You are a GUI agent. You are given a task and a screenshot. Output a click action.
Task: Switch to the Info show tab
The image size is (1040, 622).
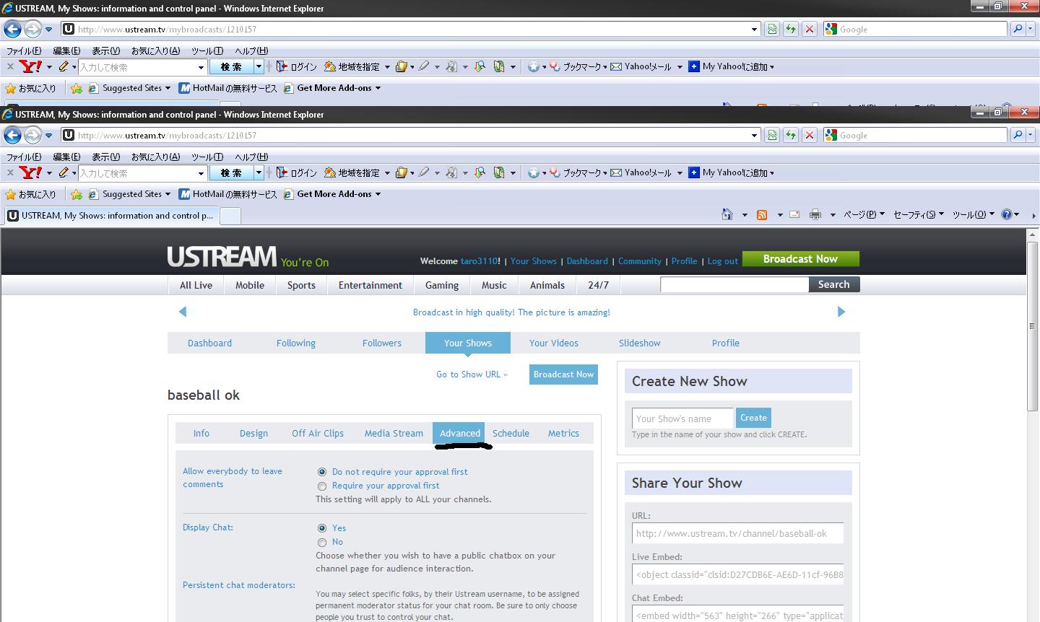pyautogui.click(x=201, y=434)
